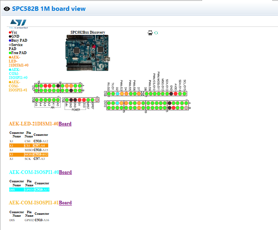Click the SCK pin name cell
This screenshot has height=230, width=278.
[28, 159]
